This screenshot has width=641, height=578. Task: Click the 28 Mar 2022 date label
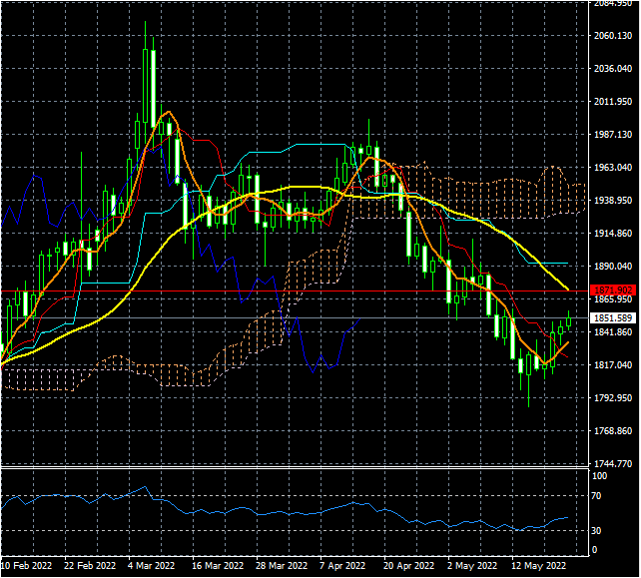tap(282, 566)
